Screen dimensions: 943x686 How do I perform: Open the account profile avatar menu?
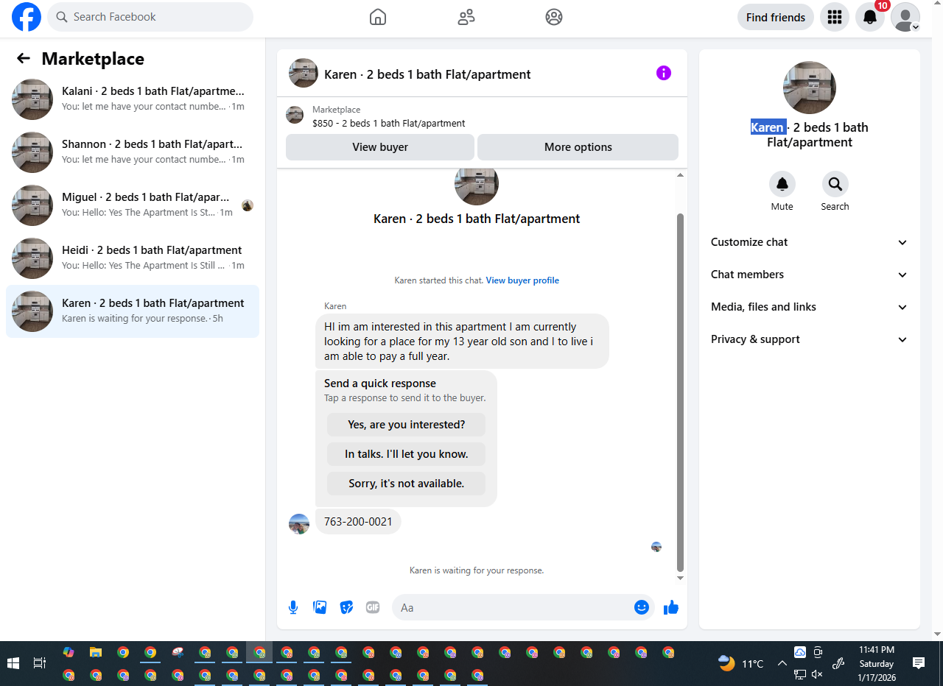[x=905, y=17]
